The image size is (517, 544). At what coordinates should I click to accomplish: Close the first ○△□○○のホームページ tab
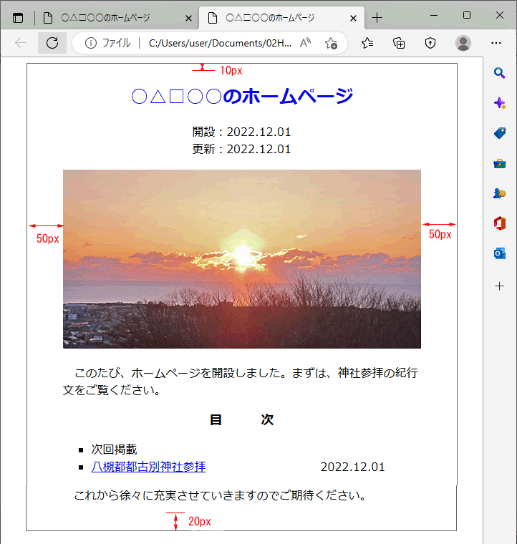pos(188,18)
